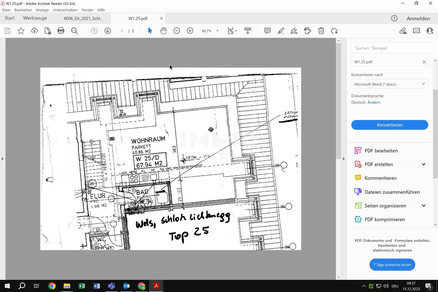Zoom out with the minus button
The width and height of the screenshot is (438, 292).
coord(177,31)
